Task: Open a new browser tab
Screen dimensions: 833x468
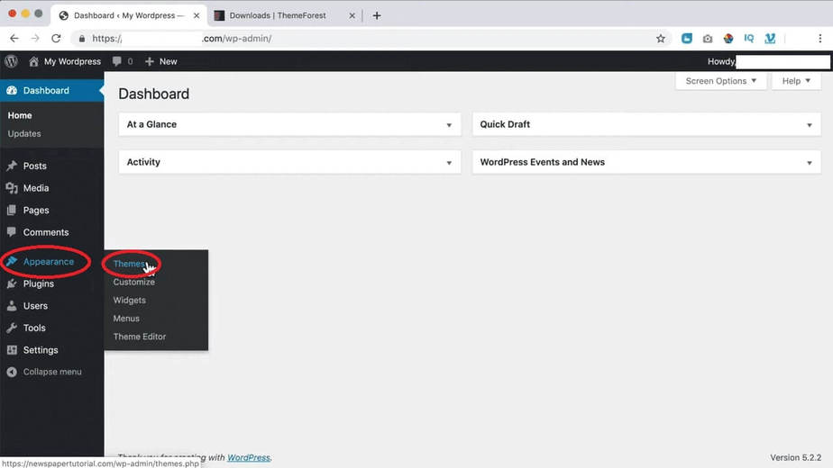Action: point(377,15)
